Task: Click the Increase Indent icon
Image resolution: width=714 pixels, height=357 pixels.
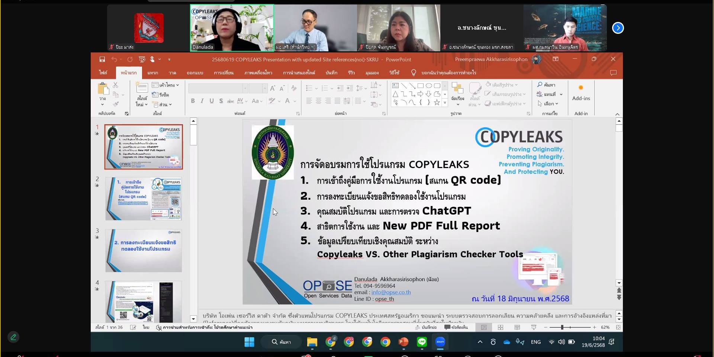Action: click(350, 88)
